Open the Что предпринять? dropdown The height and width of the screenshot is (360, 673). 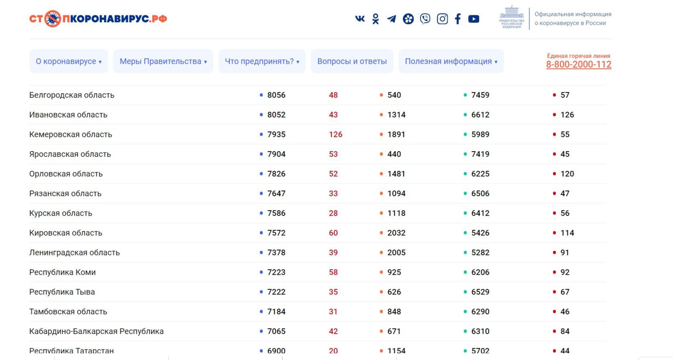point(262,61)
